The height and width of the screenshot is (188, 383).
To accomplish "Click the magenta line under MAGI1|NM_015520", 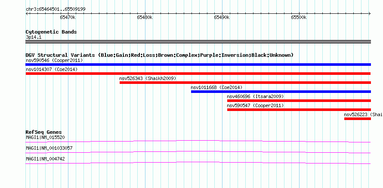I will [198, 142].
